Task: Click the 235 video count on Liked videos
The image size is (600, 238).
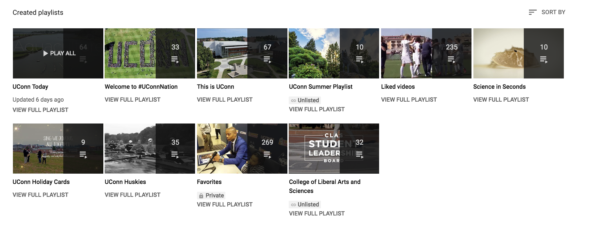Action: (451, 47)
